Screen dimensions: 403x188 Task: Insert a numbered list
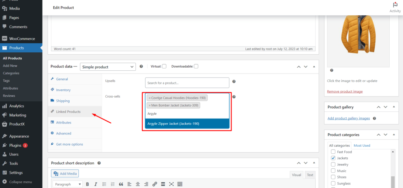tap(113, 184)
